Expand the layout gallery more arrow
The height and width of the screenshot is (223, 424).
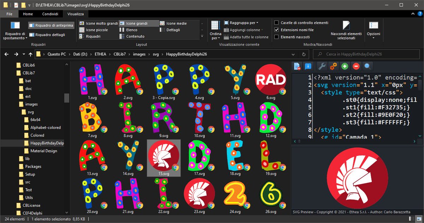tap(202, 36)
